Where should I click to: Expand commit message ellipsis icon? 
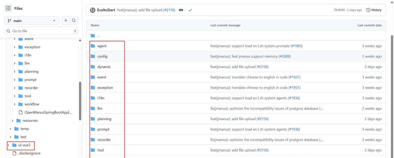[181, 10]
